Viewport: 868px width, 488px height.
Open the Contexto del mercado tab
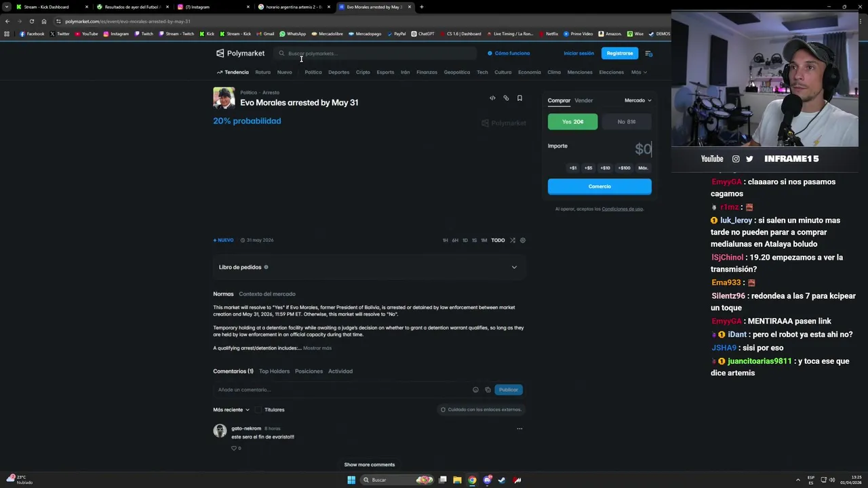(x=267, y=294)
